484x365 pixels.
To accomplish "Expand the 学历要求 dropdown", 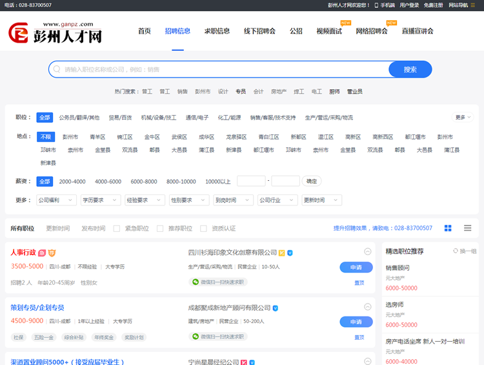I will pos(101,200).
